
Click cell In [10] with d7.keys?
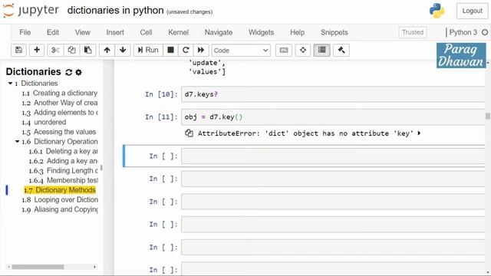pyautogui.click(x=333, y=94)
